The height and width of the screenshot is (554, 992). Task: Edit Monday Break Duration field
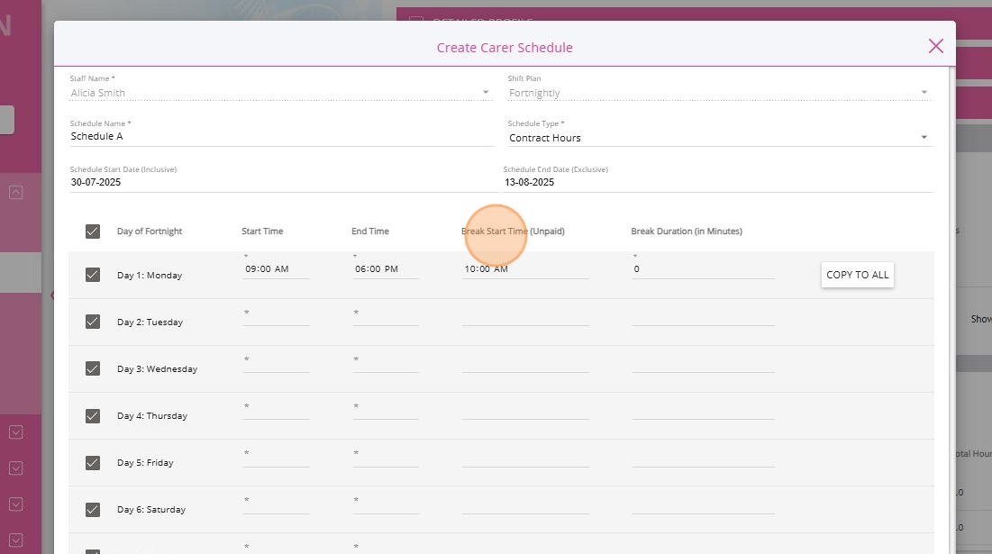click(704, 268)
